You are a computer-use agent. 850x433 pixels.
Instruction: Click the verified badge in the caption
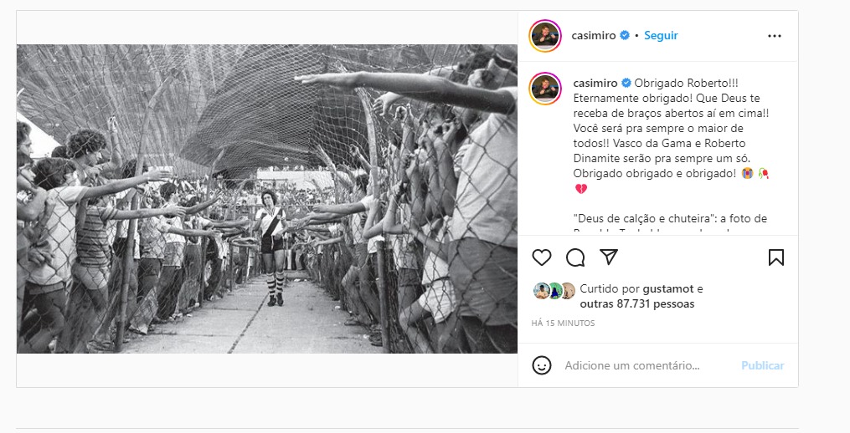pyautogui.click(x=625, y=84)
